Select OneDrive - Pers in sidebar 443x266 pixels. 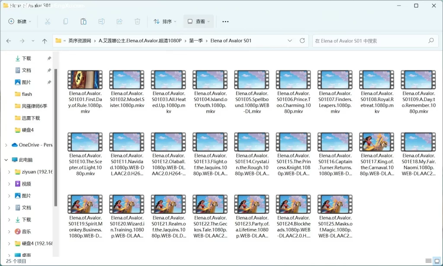[x=32, y=145]
